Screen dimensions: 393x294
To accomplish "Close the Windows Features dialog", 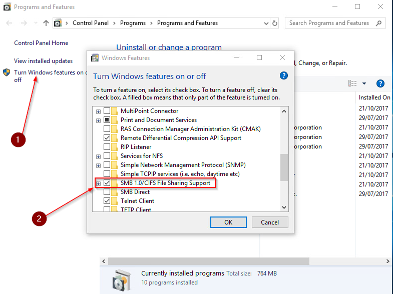I will (282, 58).
